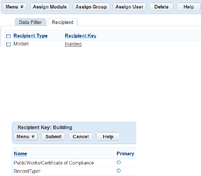Image resolution: width=201 pixels, height=176 pixels.
Task: Open the top Menu dropdown
Action: 15,7
